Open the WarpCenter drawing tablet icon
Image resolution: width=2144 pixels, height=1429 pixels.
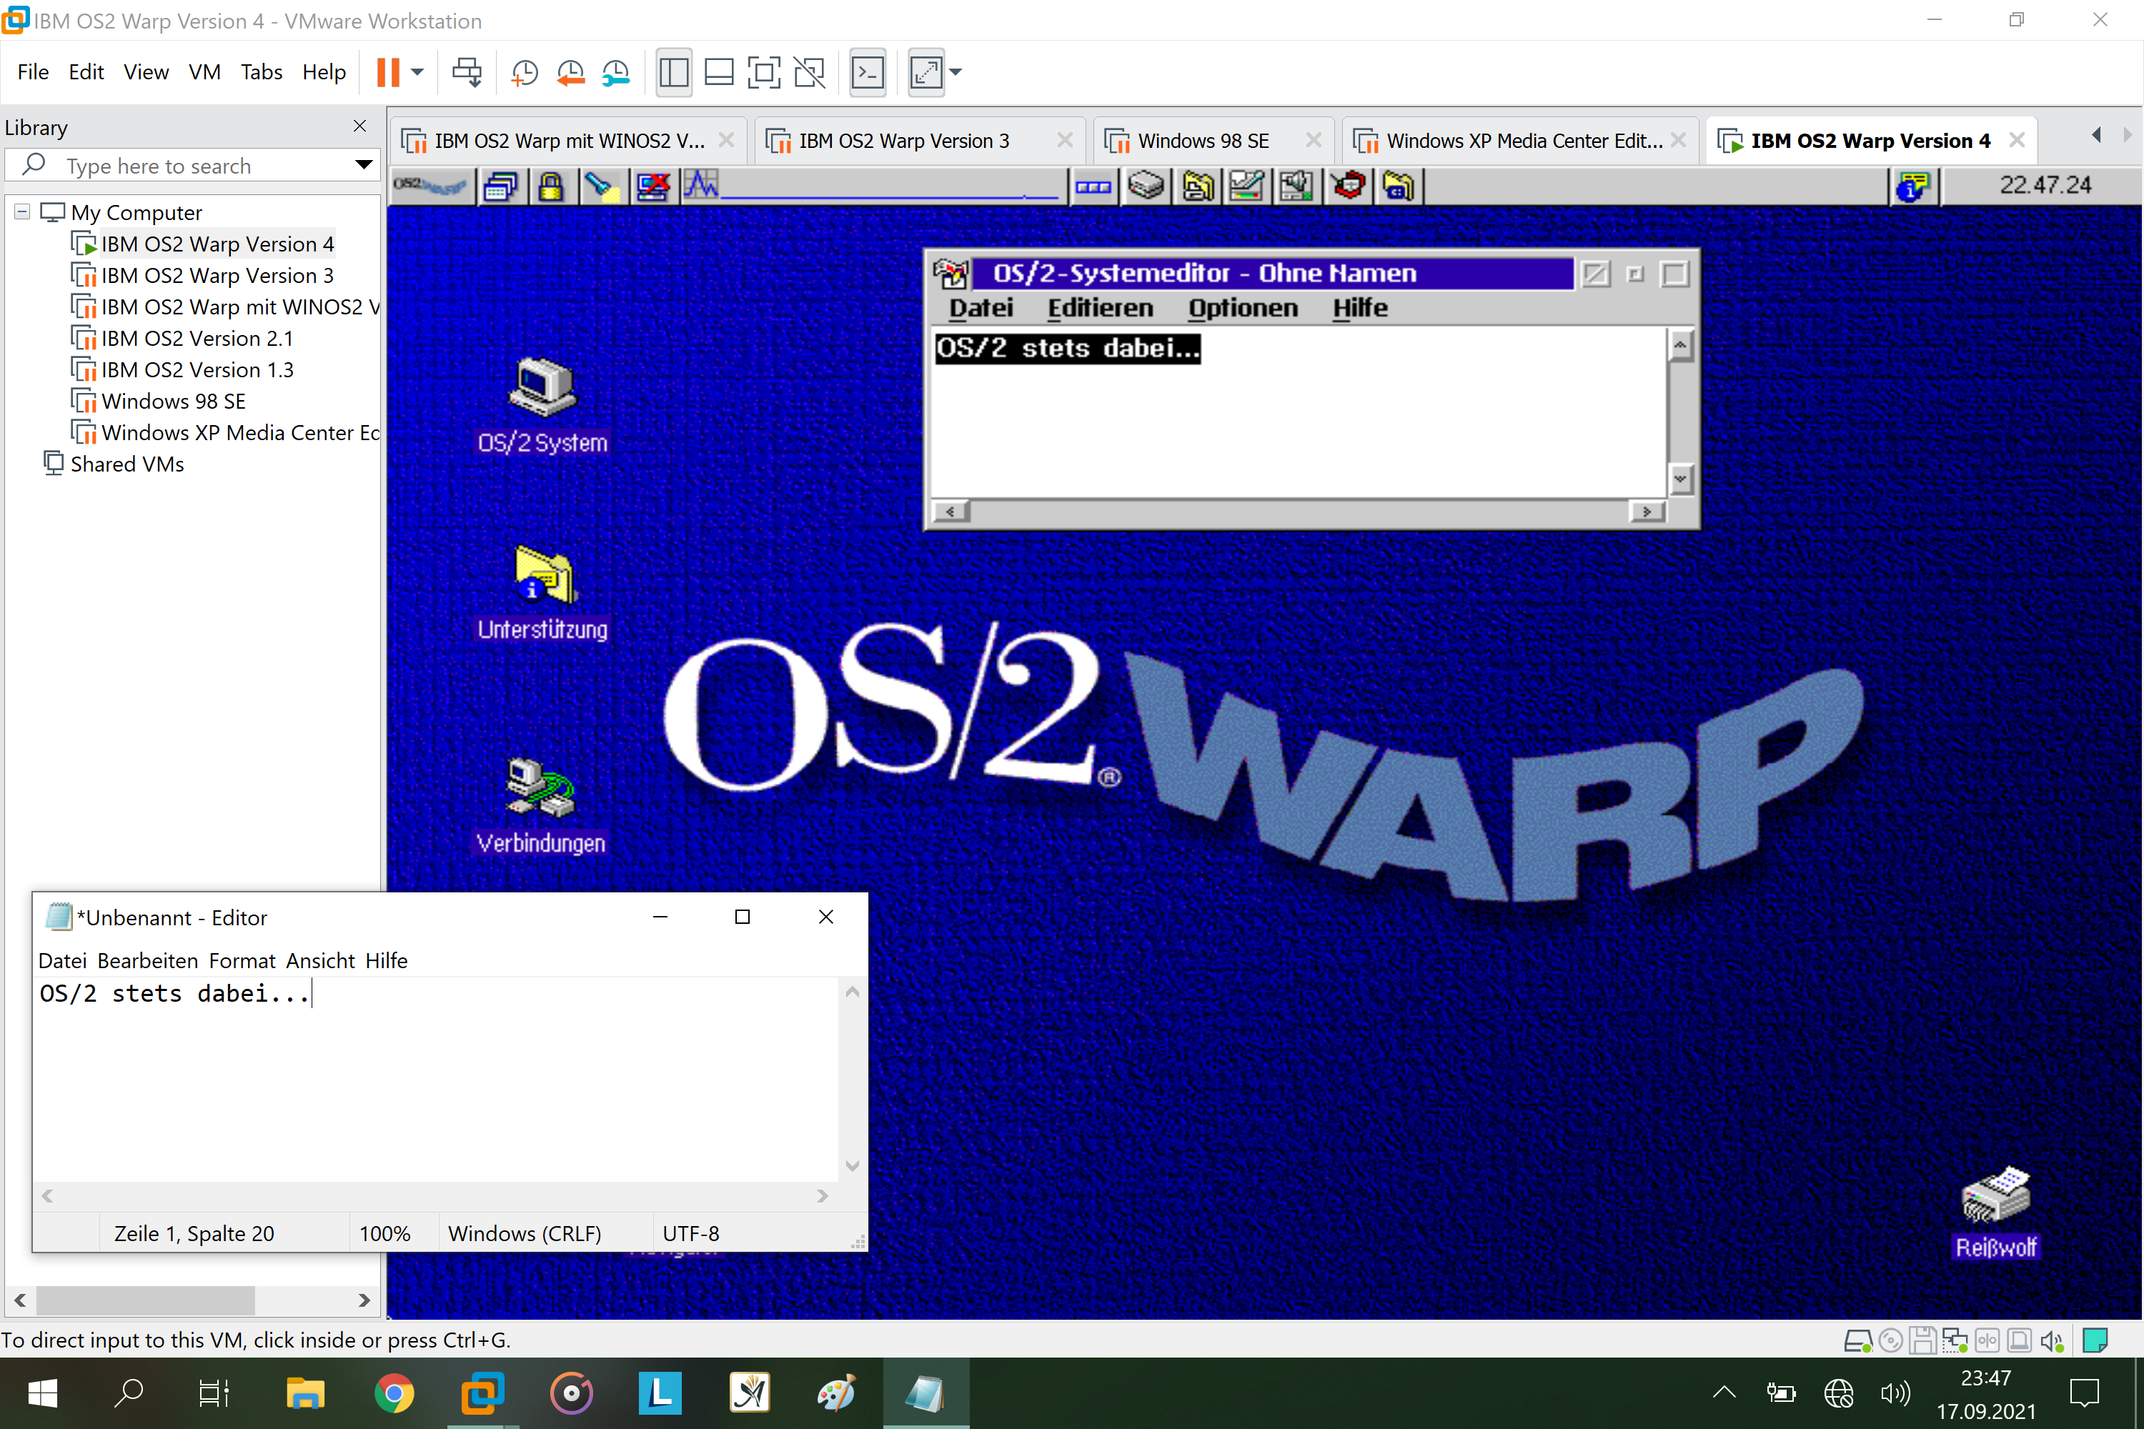click(x=1246, y=186)
